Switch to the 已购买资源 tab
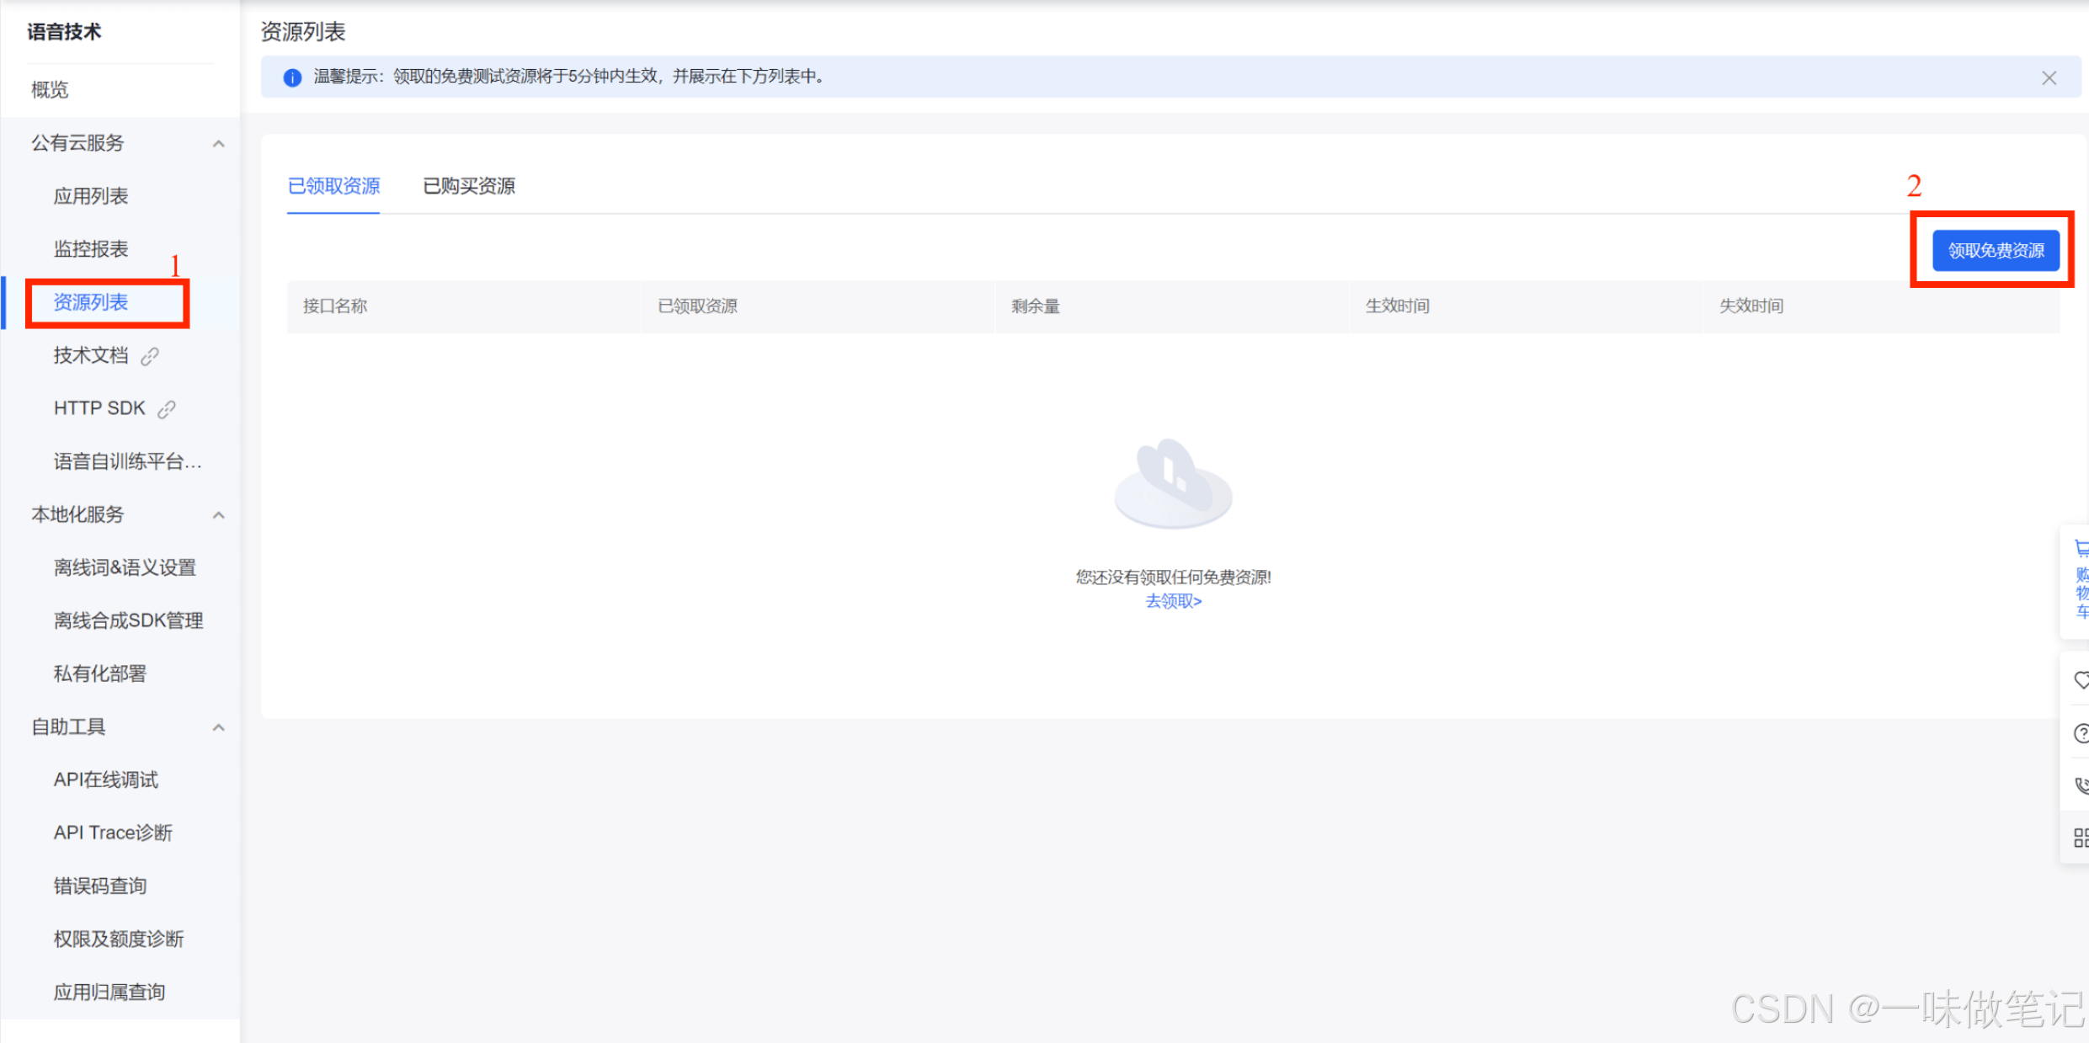Image resolution: width=2089 pixels, height=1043 pixels. click(468, 186)
